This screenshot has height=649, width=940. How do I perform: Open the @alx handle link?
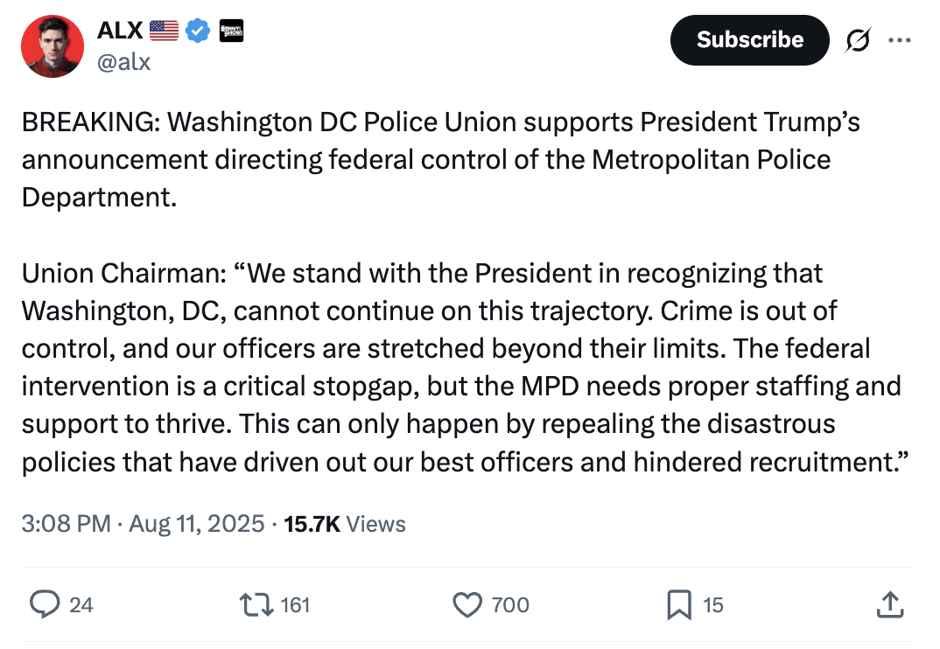[x=123, y=61]
